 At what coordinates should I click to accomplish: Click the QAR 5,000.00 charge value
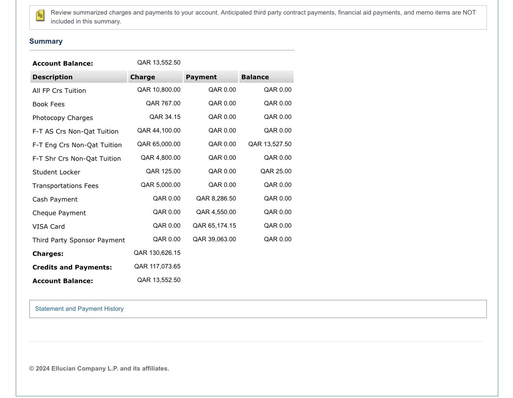(160, 185)
